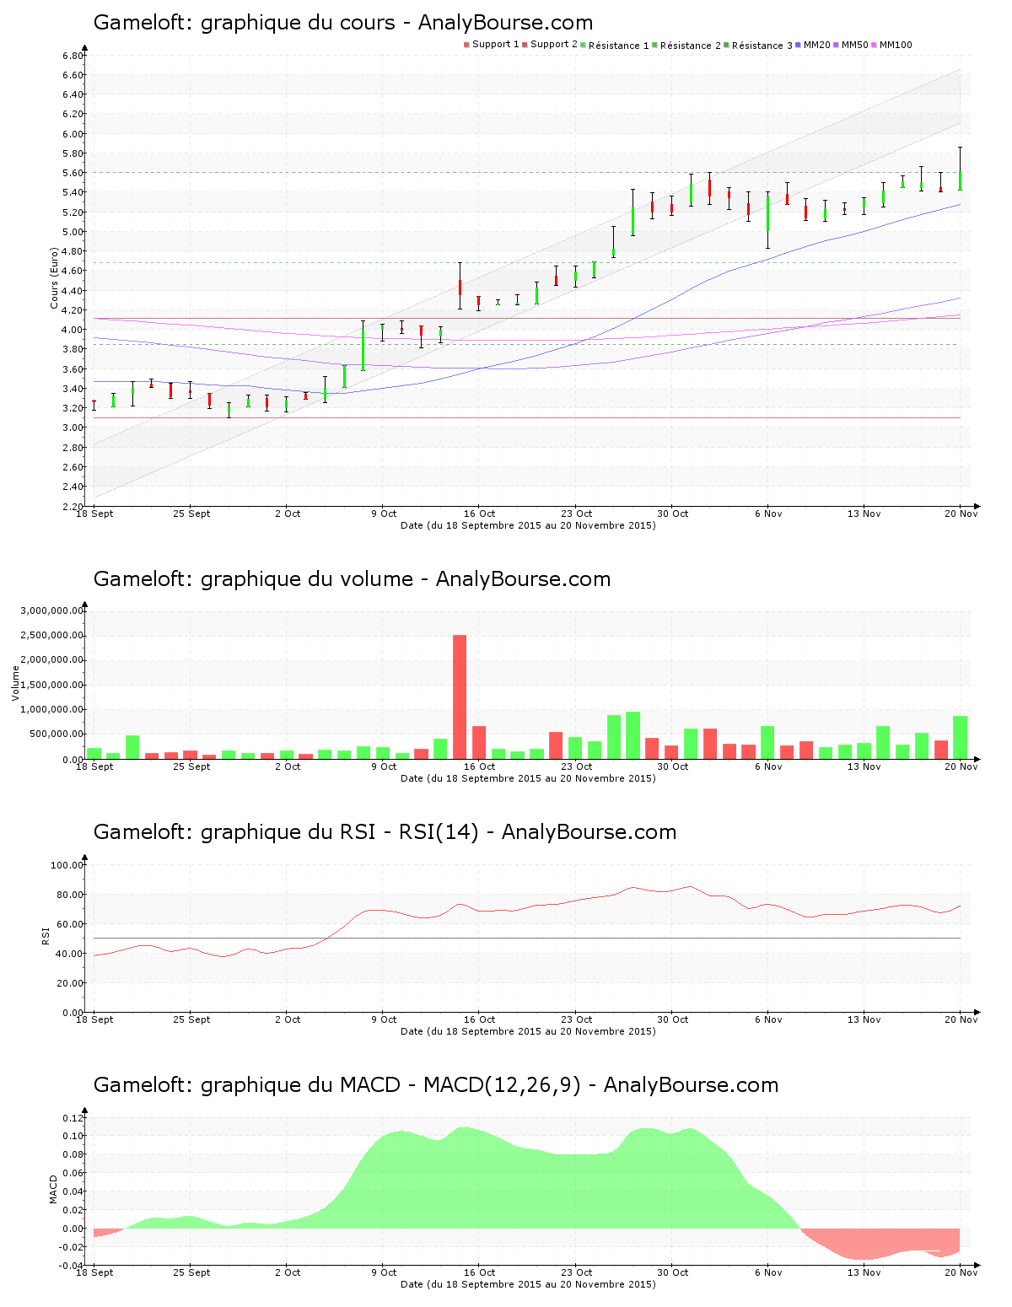Screen dimensions: 1012x1307
Task: Click the tallest red bar in the volume chart
Action: click(460, 697)
